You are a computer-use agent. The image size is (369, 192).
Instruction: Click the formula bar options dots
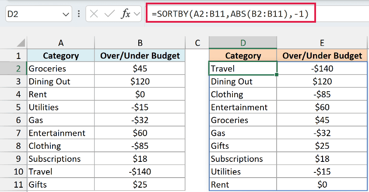[x=79, y=14]
